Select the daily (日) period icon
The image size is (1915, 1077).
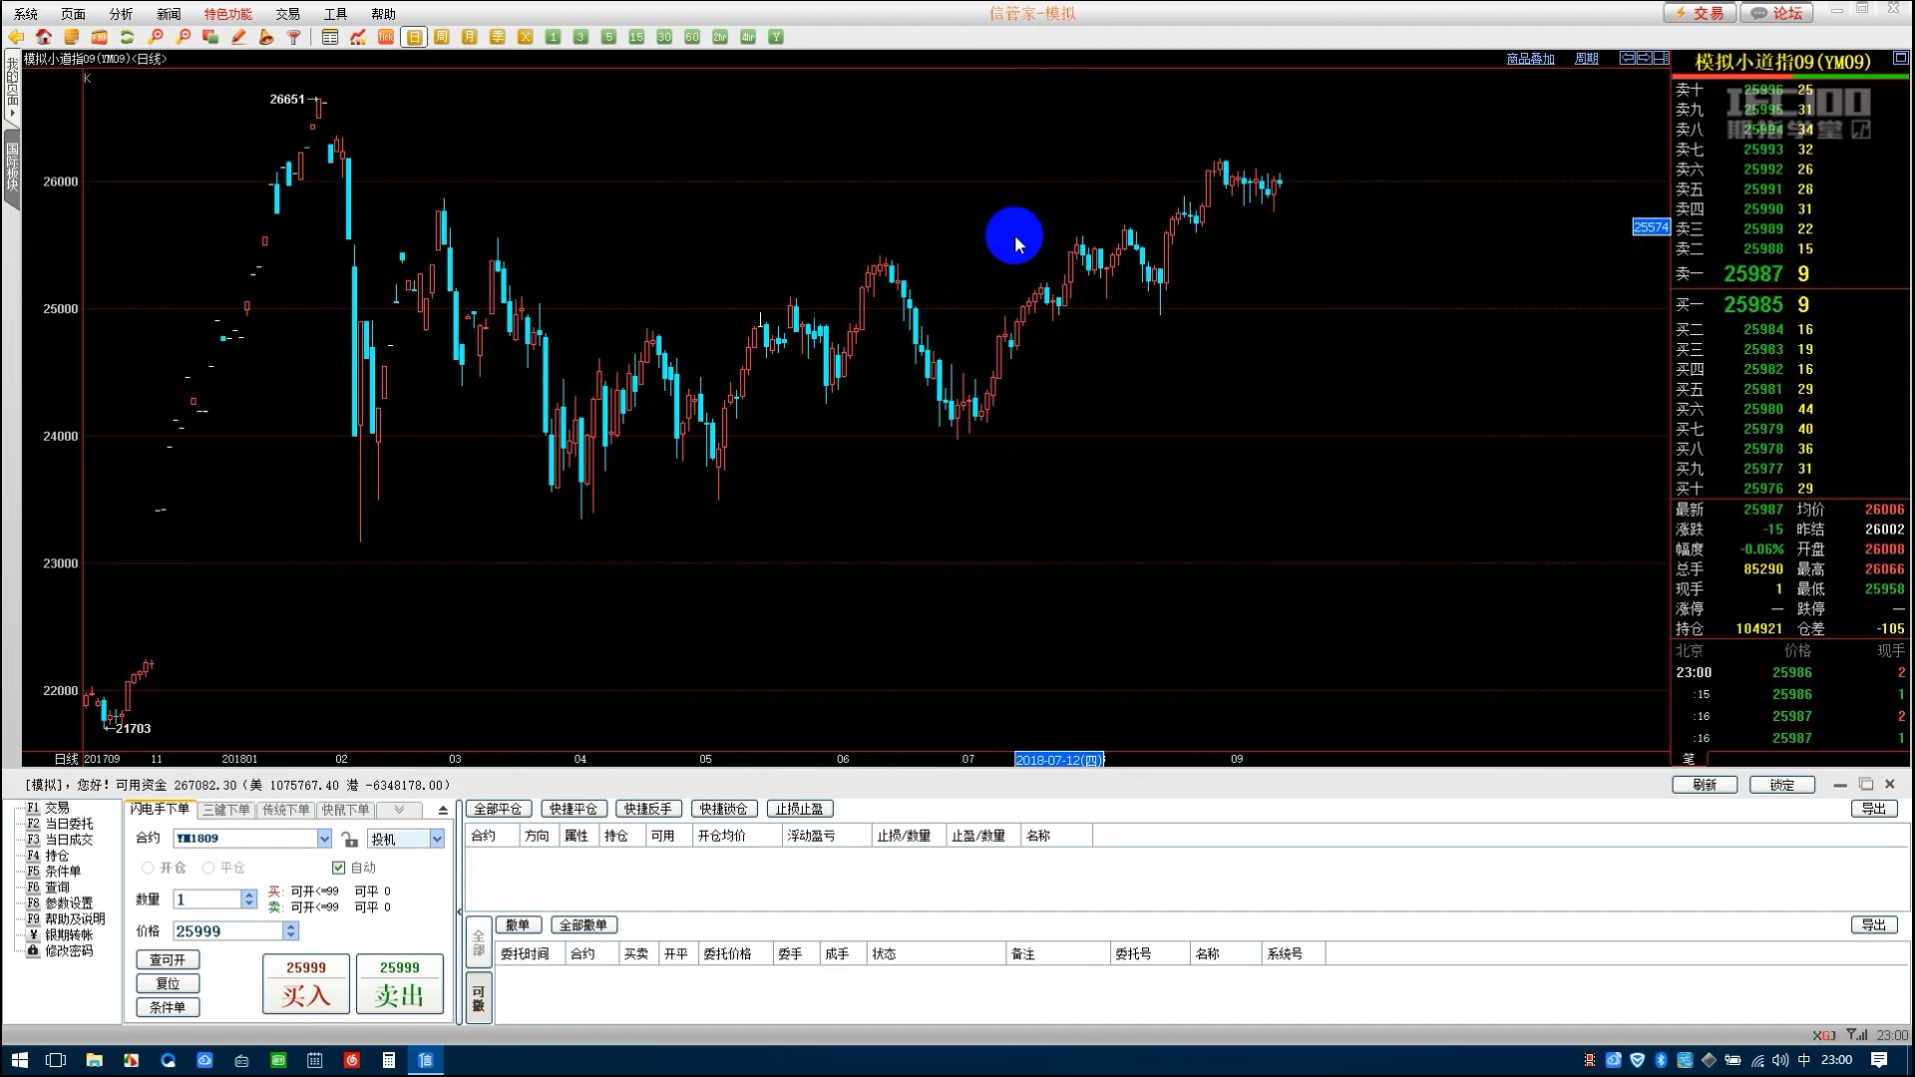pos(414,37)
